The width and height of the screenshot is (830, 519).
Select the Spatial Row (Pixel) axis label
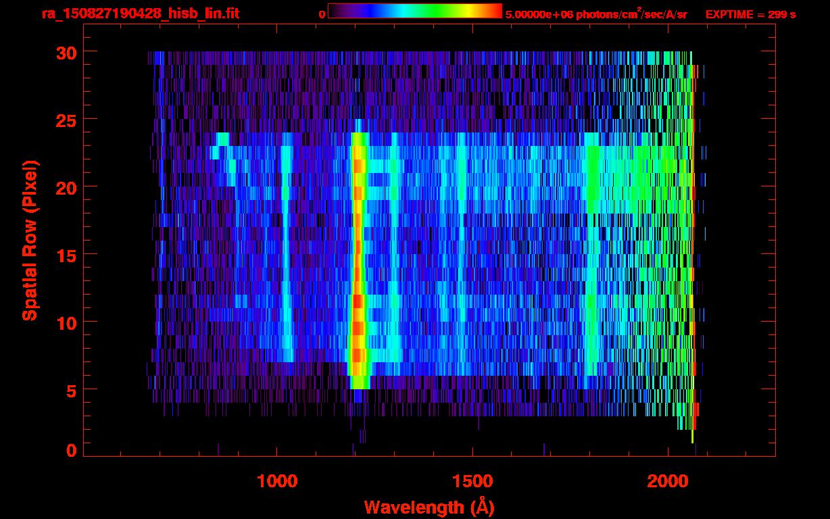click(x=30, y=240)
